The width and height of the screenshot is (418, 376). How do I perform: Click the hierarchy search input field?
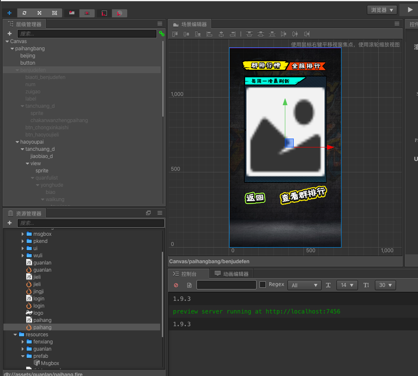tap(87, 33)
